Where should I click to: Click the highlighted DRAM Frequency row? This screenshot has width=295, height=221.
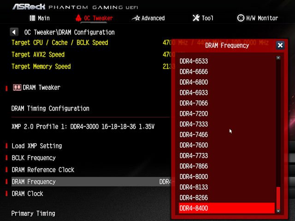click(91, 182)
